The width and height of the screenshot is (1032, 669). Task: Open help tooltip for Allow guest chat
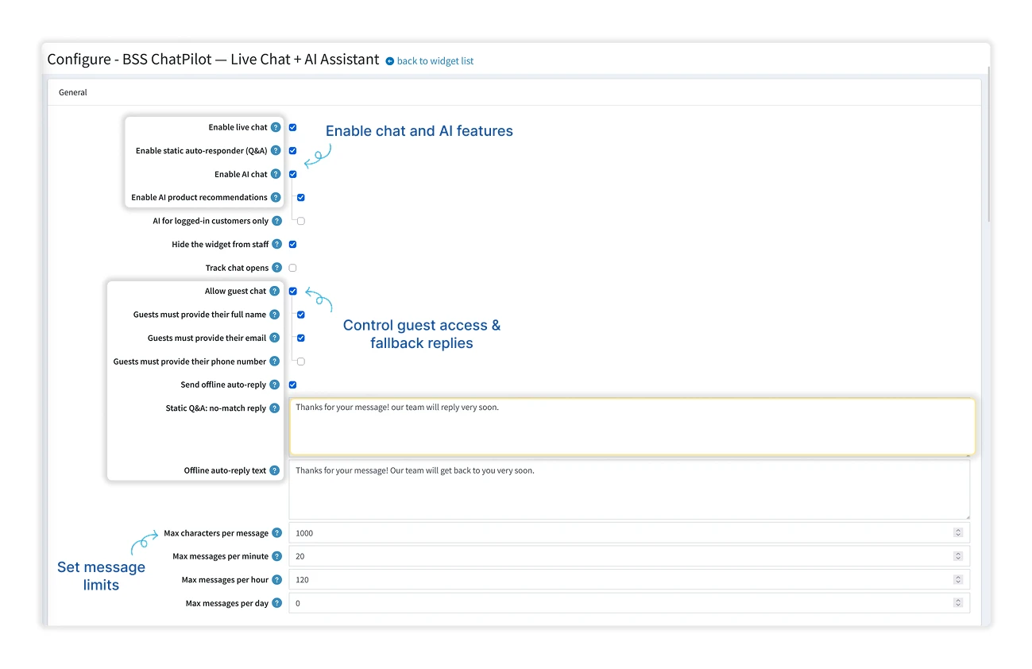click(x=275, y=291)
